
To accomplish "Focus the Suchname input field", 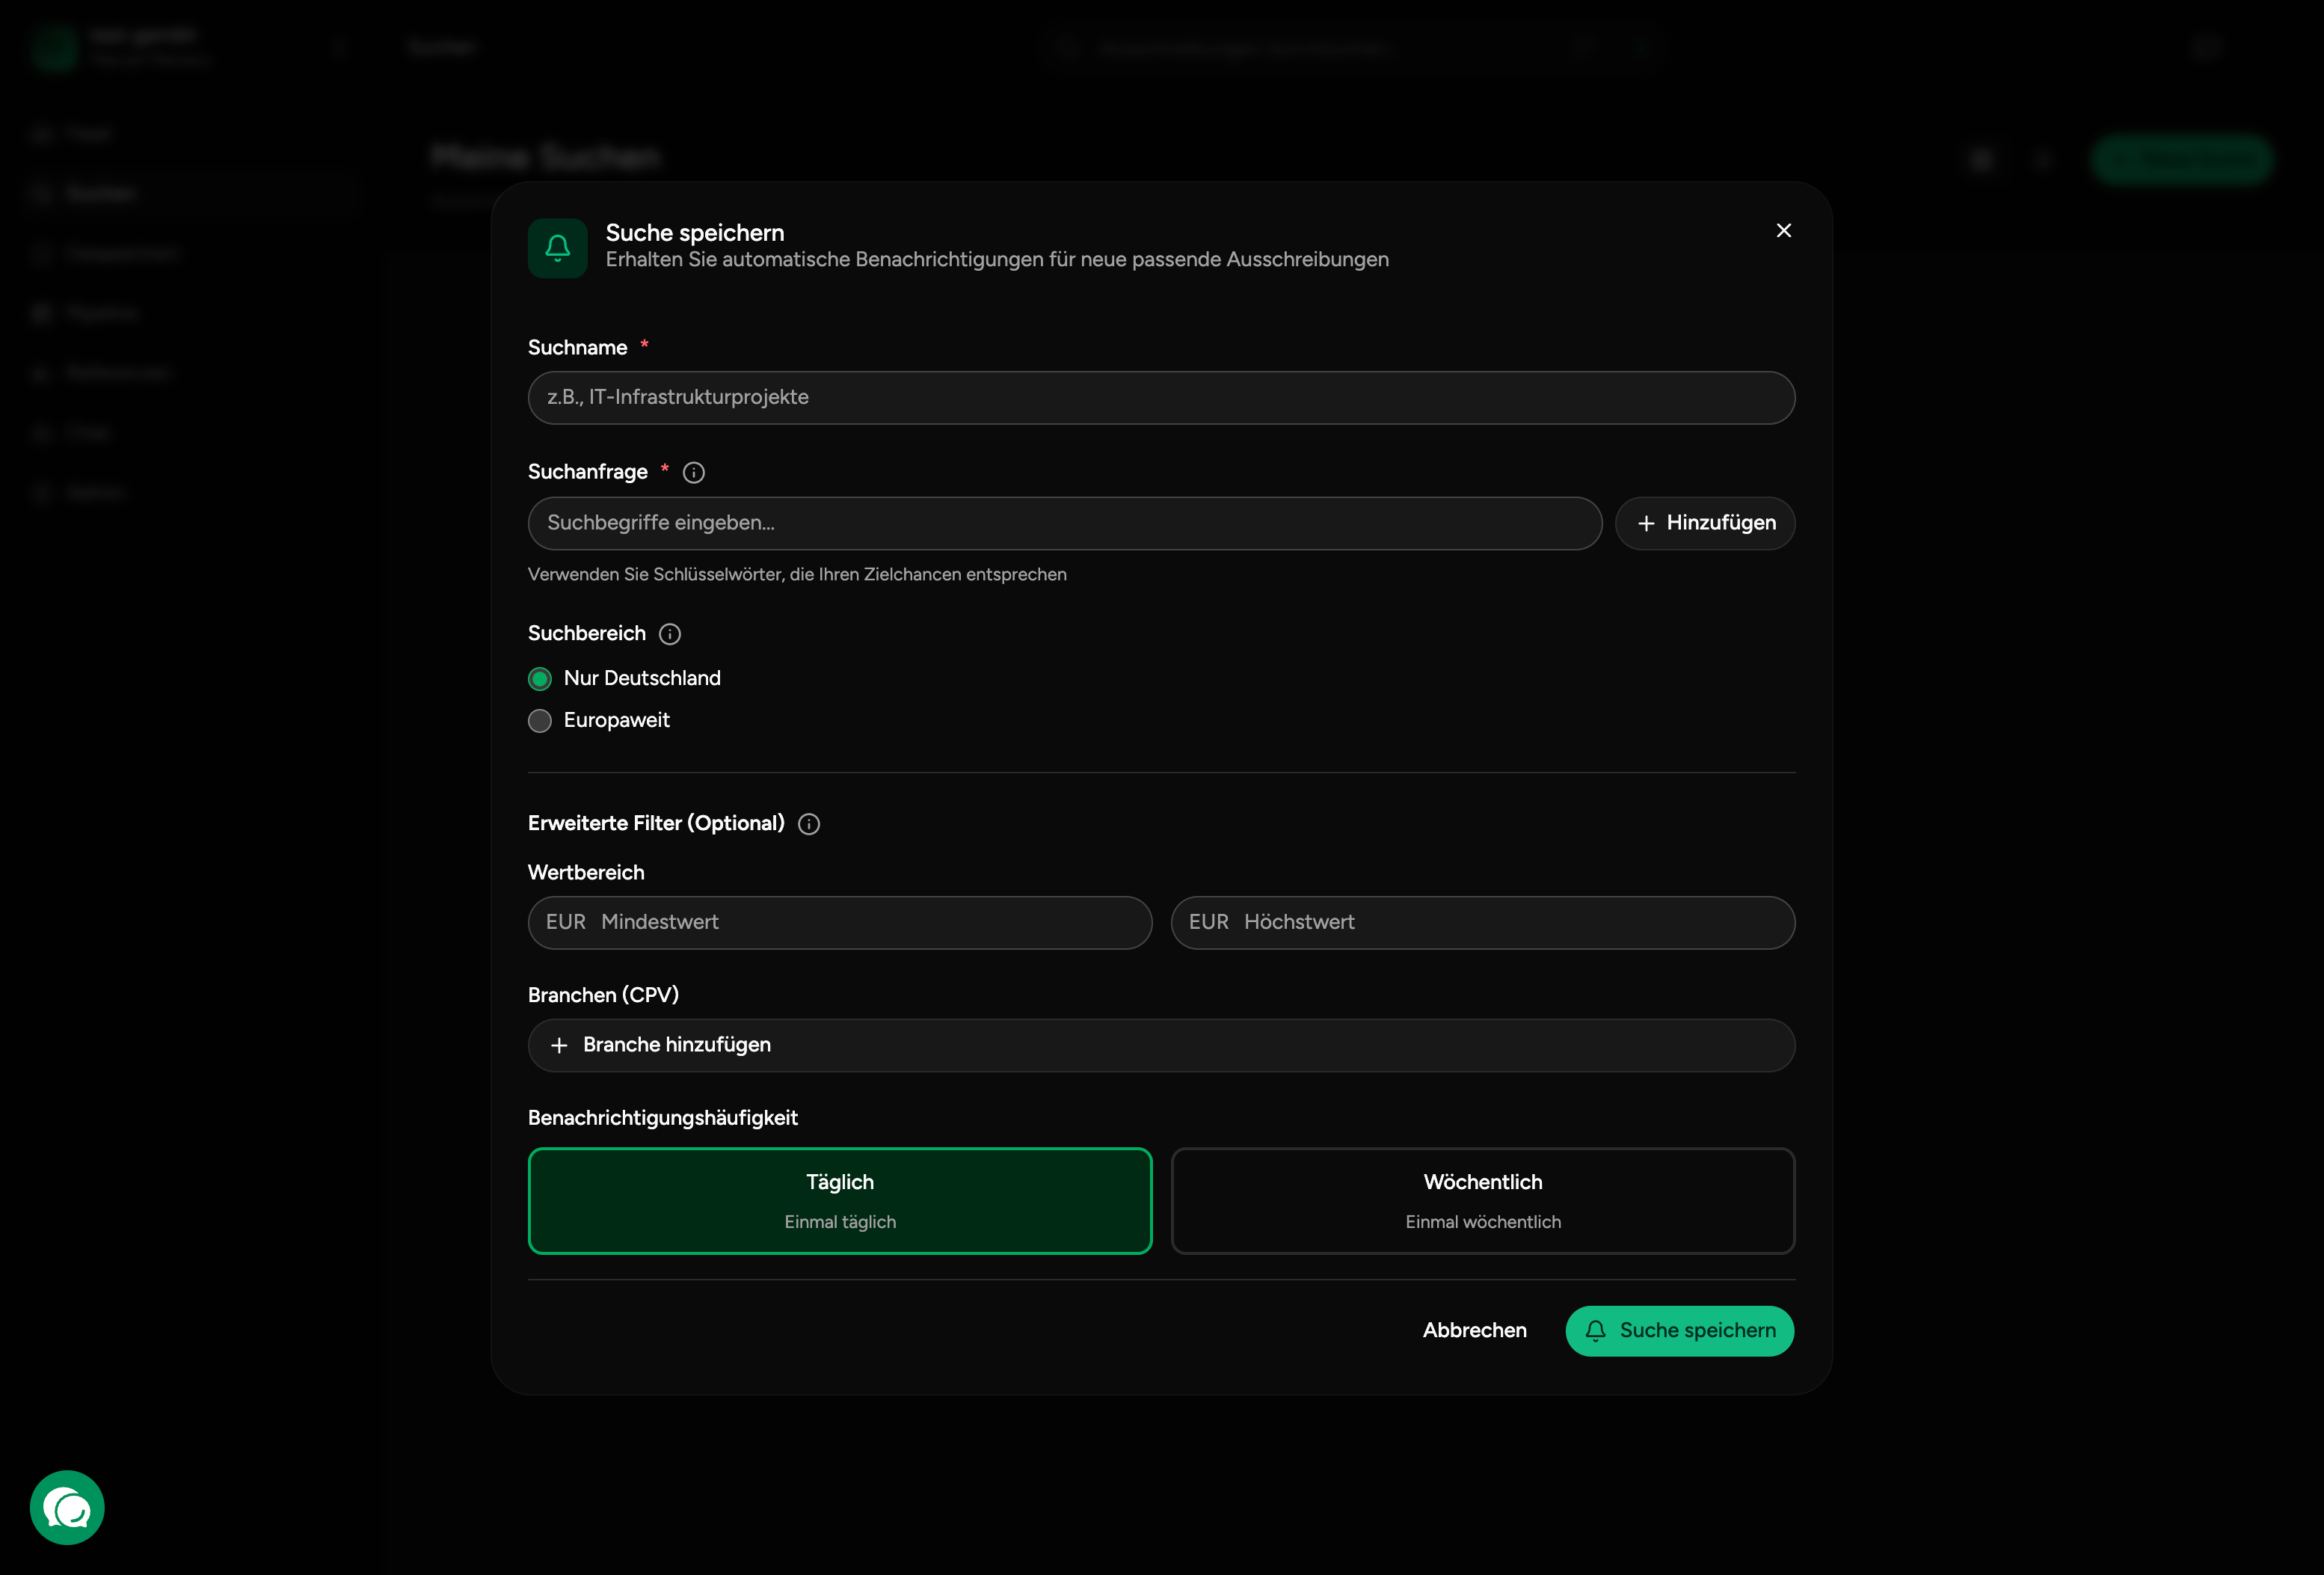I will coord(1160,398).
